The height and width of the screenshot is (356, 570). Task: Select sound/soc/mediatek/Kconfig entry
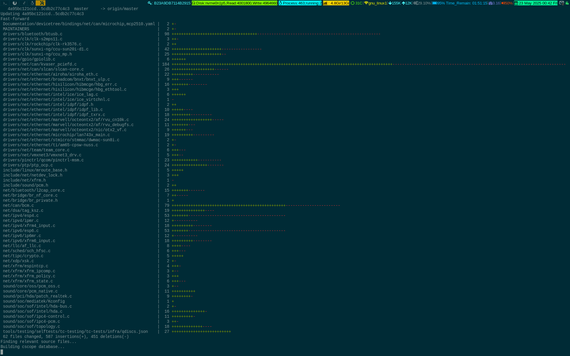(x=34, y=301)
